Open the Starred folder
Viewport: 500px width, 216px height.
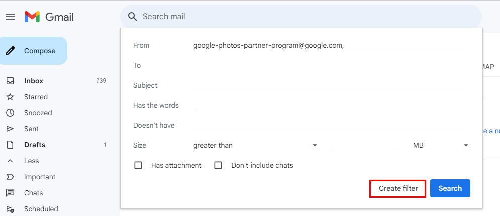tap(36, 97)
